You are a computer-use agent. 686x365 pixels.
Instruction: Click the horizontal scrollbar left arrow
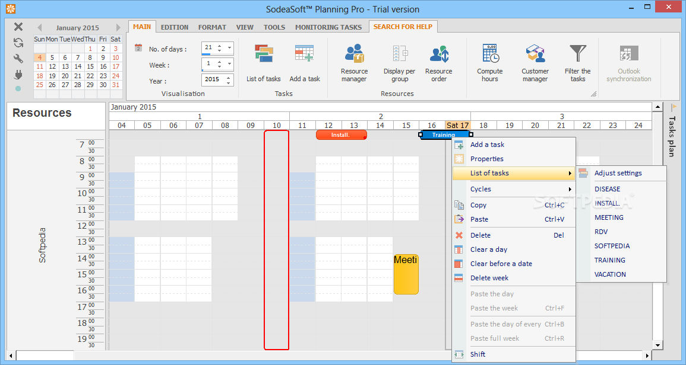click(11, 355)
